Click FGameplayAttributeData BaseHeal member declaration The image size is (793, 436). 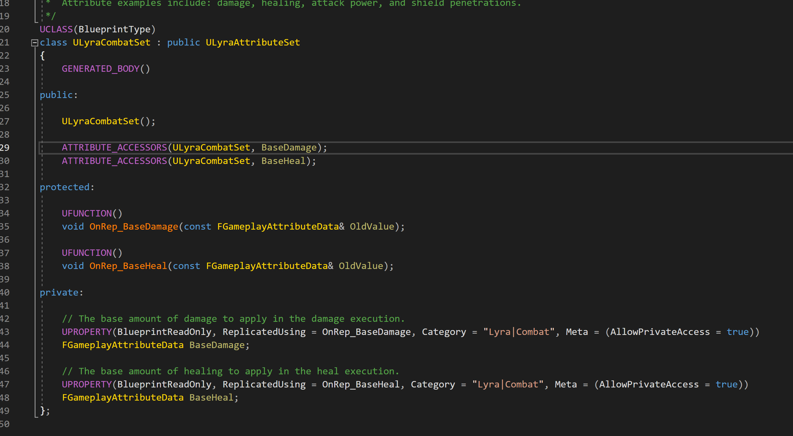point(150,398)
